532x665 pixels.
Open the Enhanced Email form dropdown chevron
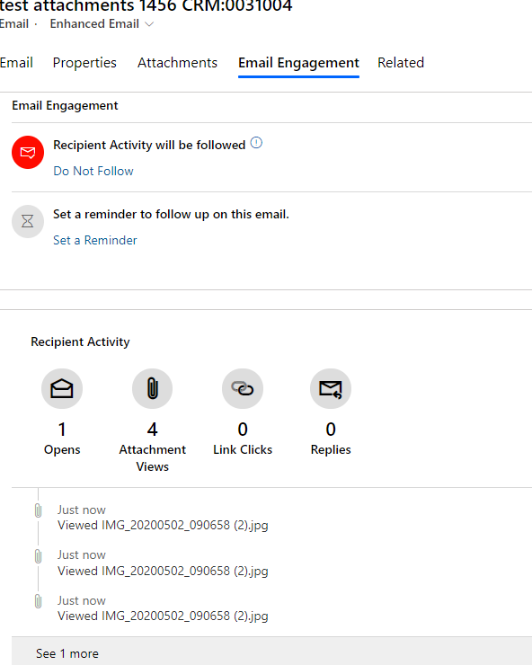(149, 24)
